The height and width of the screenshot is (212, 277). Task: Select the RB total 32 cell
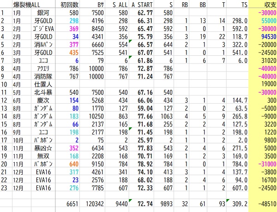[185, 204]
